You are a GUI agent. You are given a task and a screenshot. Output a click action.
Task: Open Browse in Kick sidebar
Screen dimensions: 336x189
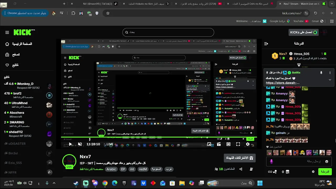click(x=12, y=55)
